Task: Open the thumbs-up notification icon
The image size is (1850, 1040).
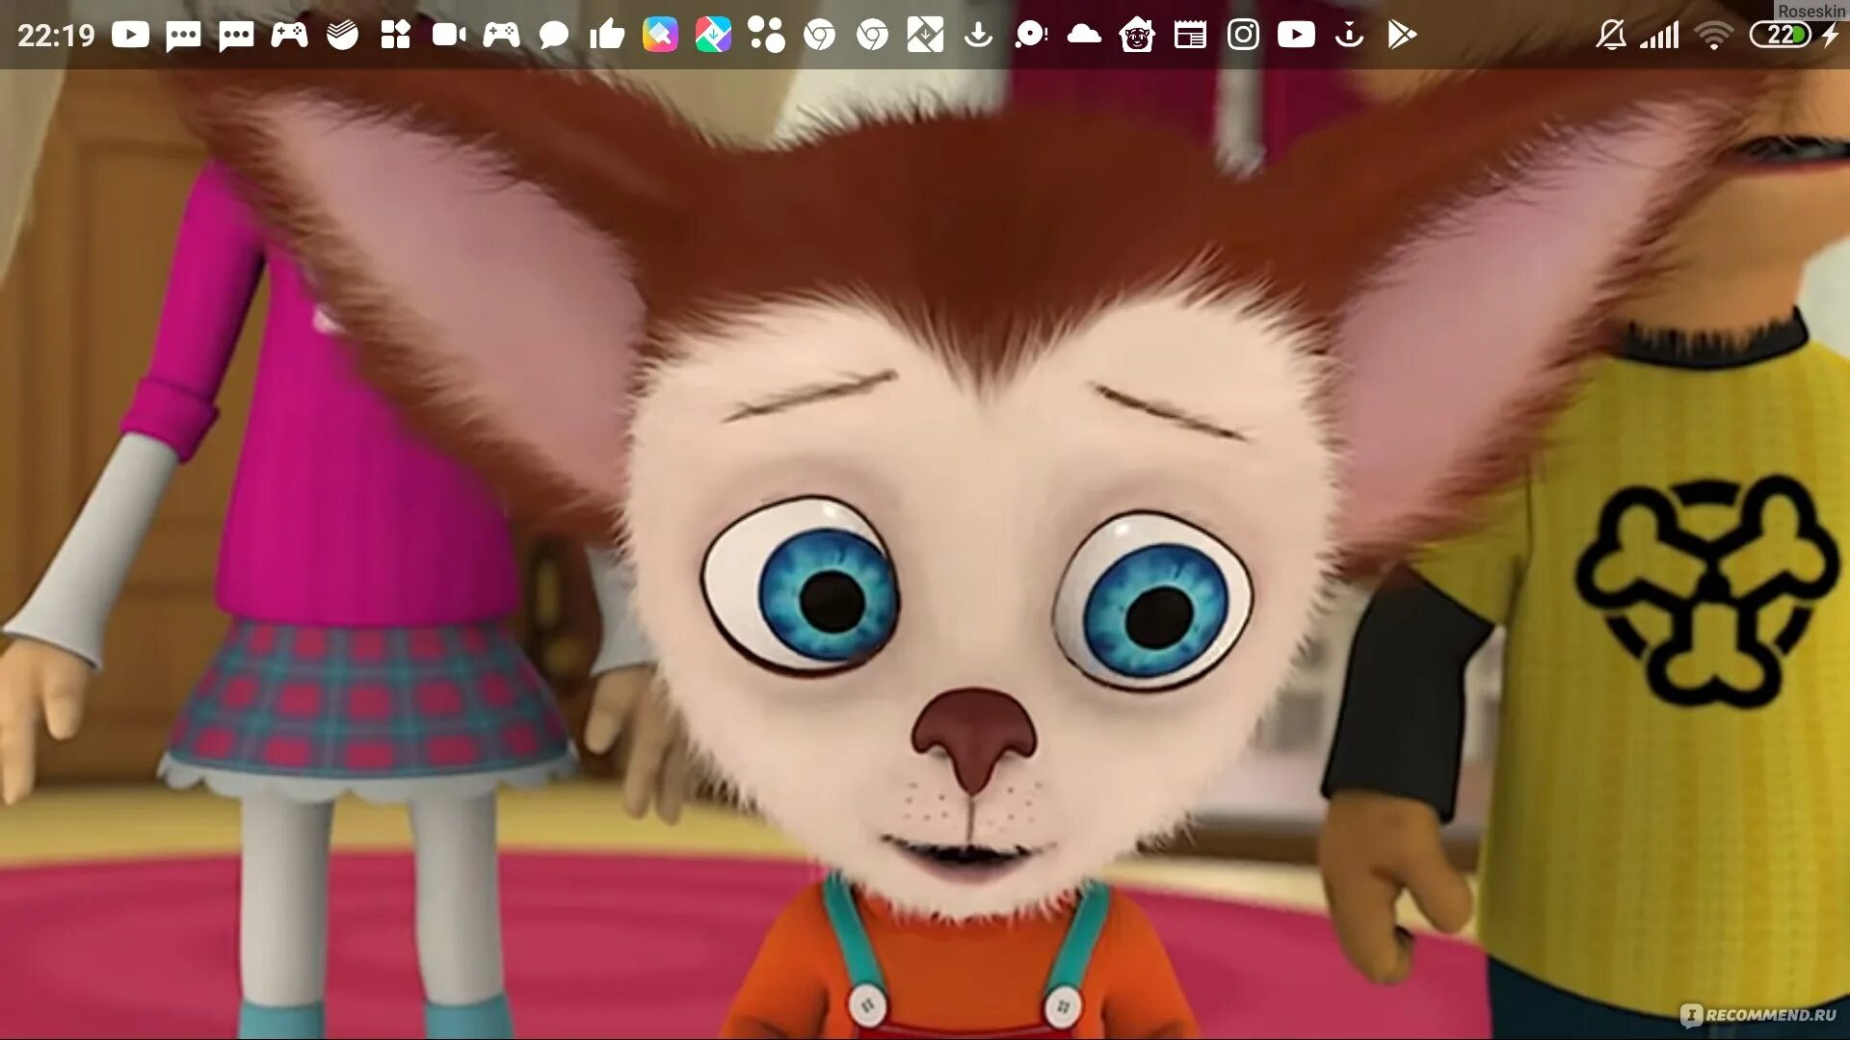Action: coord(607,36)
